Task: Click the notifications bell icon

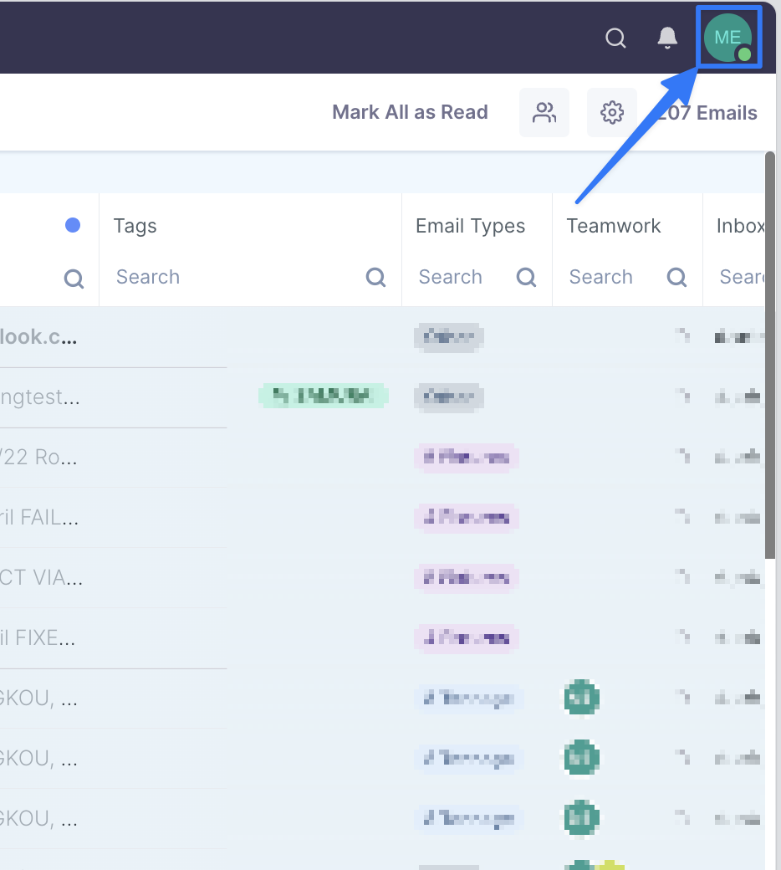Action: (667, 38)
